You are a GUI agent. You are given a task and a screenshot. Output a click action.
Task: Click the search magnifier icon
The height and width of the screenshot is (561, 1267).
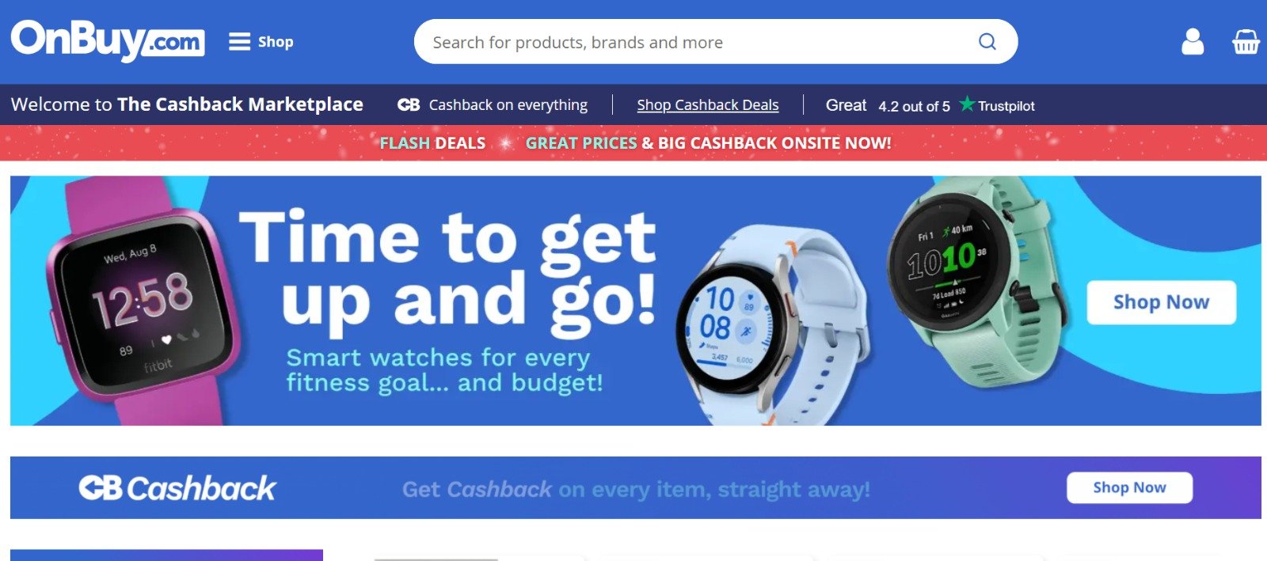click(x=987, y=41)
